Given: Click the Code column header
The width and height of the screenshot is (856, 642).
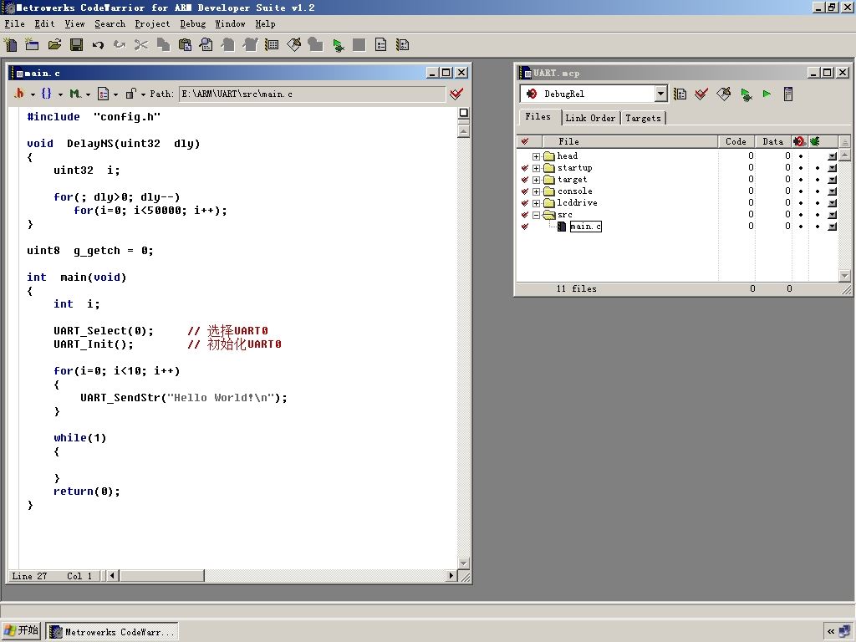Looking at the screenshot, I should [x=736, y=141].
